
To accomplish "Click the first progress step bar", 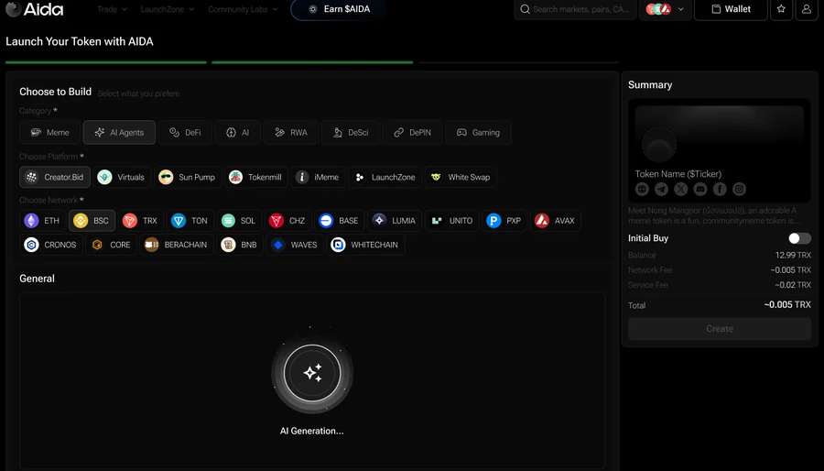I will (106, 62).
